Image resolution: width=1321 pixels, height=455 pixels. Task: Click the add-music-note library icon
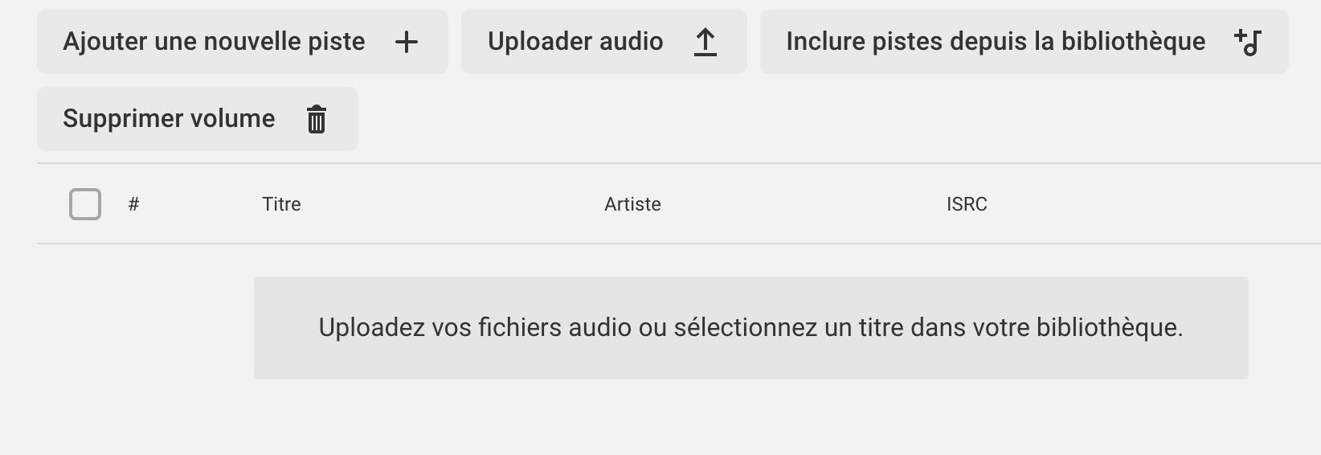point(1249,42)
